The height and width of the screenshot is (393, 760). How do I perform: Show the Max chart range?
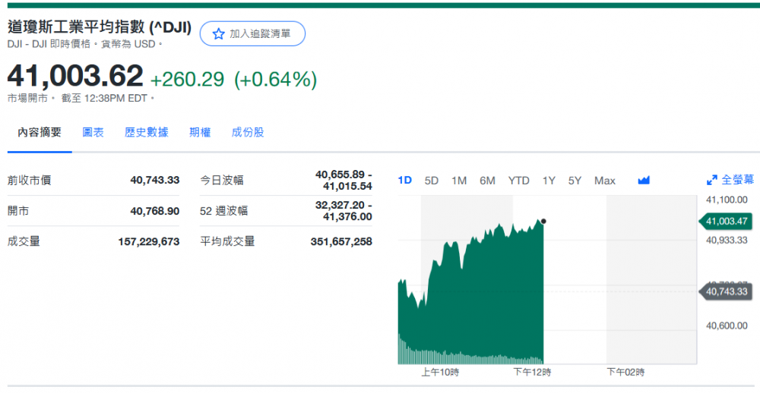[605, 181]
